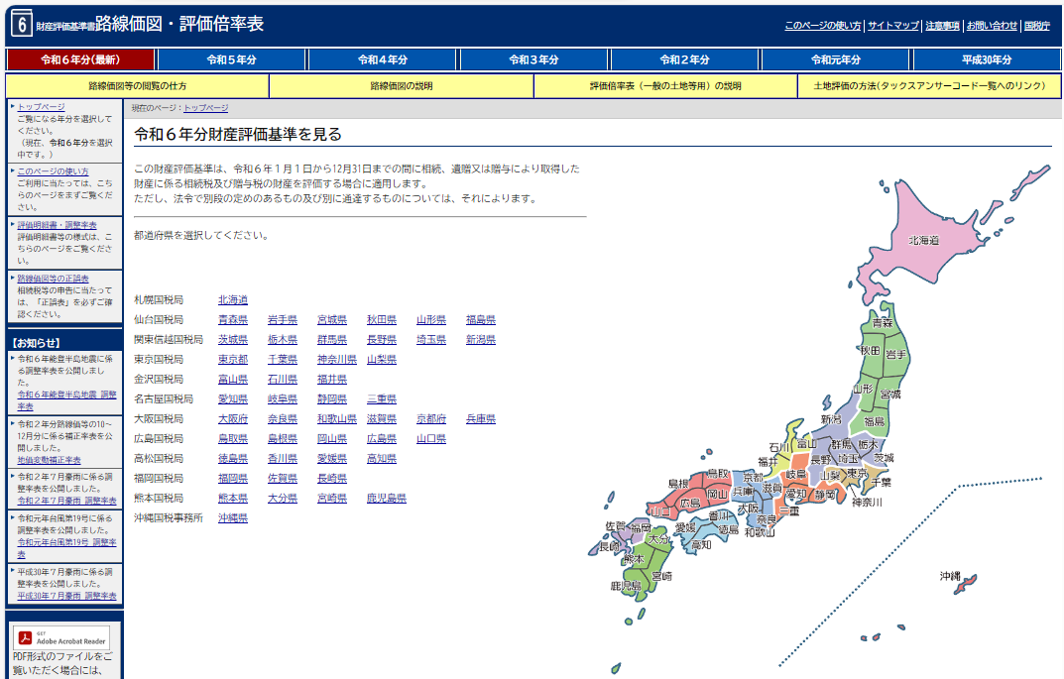Switch to the 令和５年分 tab
Screen dimensions: 1064x679
click(x=230, y=59)
